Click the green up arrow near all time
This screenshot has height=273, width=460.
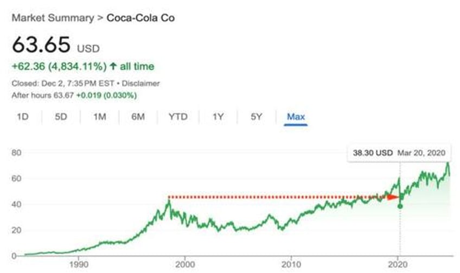coord(113,66)
